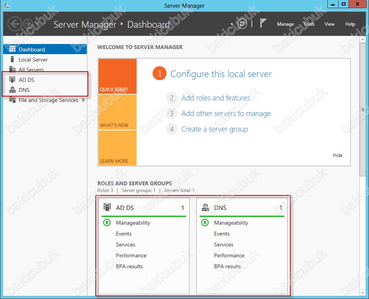The width and height of the screenshot is (369, 299).
Task: Hide the welcome tile
Action: [x=337, y=155]
